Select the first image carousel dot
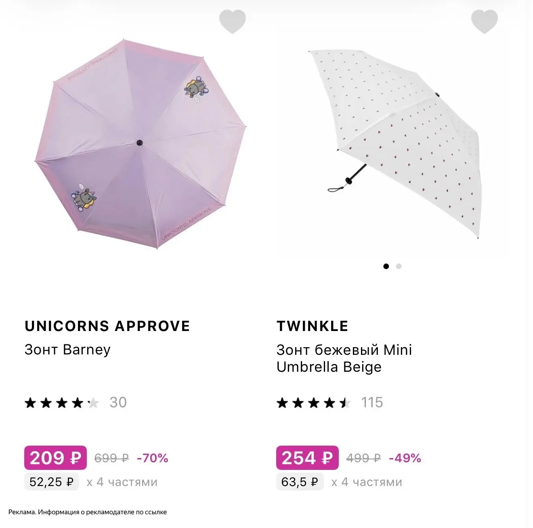This screenshot has height=528, width=533. (x=386, y=266)
